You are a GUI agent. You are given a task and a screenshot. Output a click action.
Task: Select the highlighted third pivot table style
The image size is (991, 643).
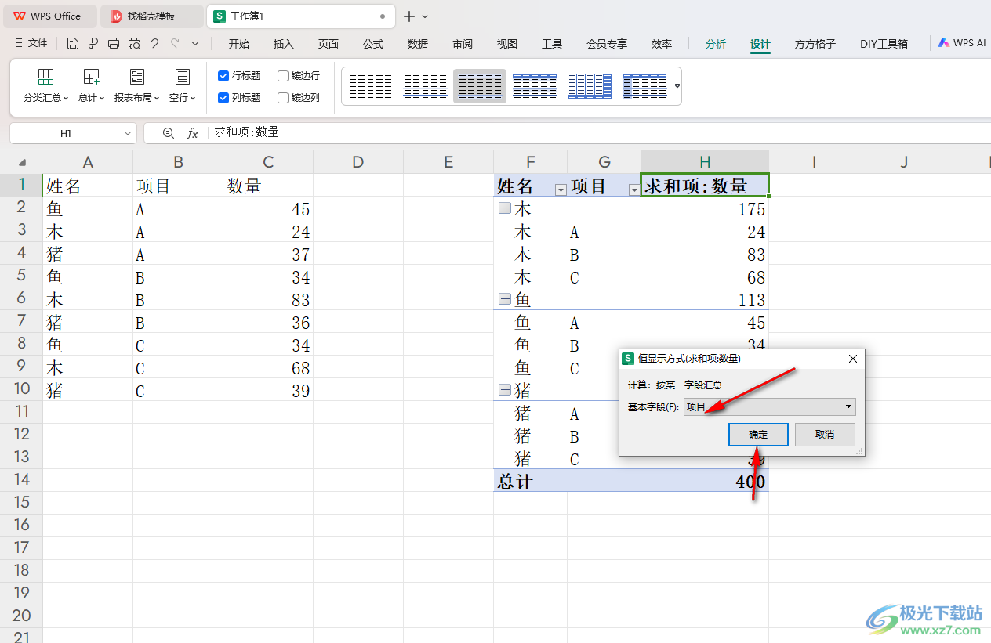pos(480,86)
